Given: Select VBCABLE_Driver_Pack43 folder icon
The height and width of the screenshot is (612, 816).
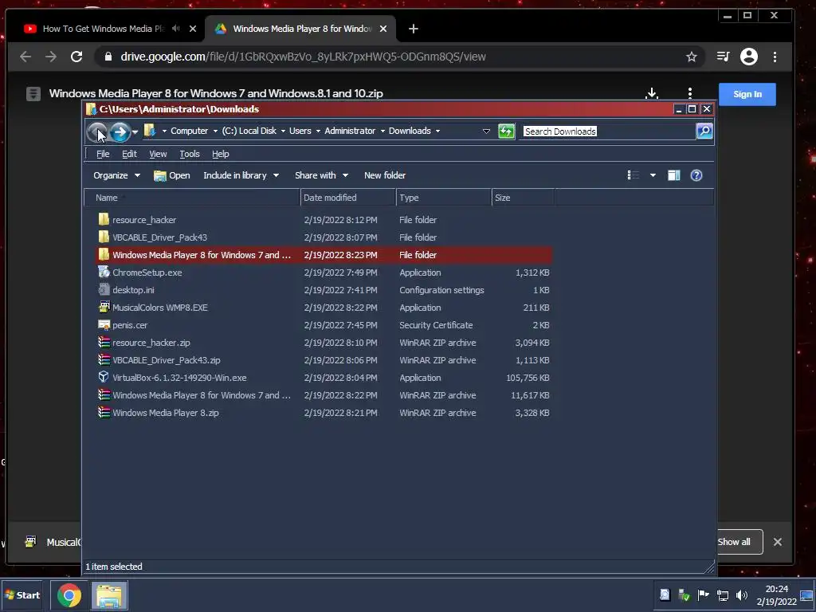Looking at the screenshot, I should coord(104,237).
